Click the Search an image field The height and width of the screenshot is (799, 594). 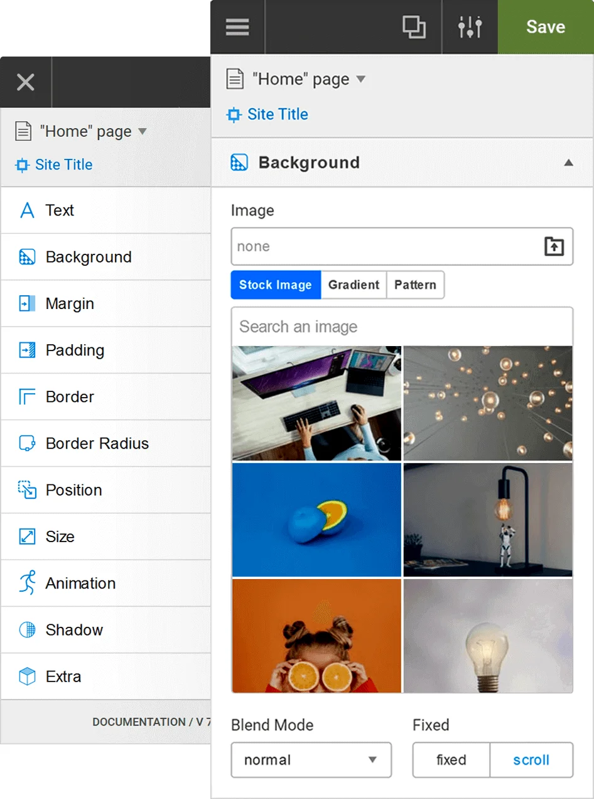[402, 327]
